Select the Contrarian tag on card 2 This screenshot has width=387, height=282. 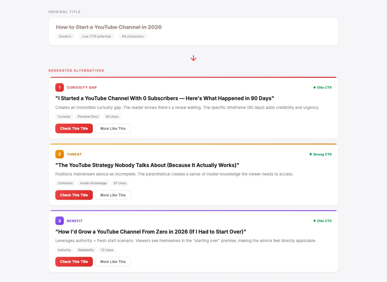[65, 183]
